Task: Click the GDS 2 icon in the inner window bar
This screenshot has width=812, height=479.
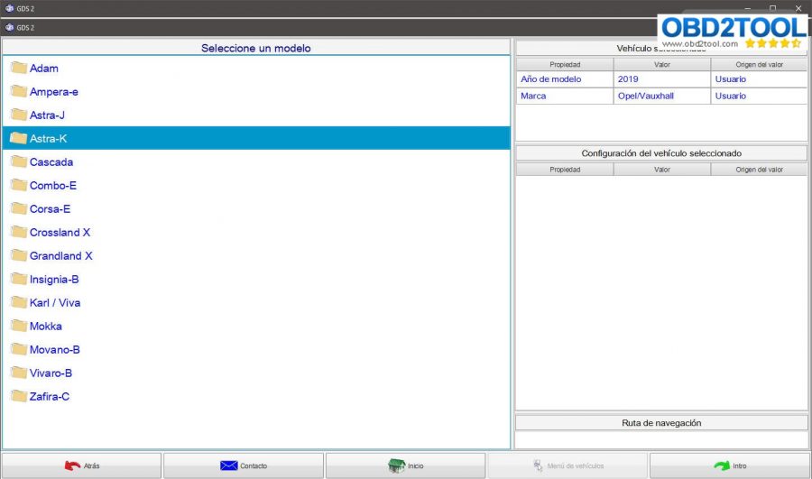Action: [x=9, y=27]
